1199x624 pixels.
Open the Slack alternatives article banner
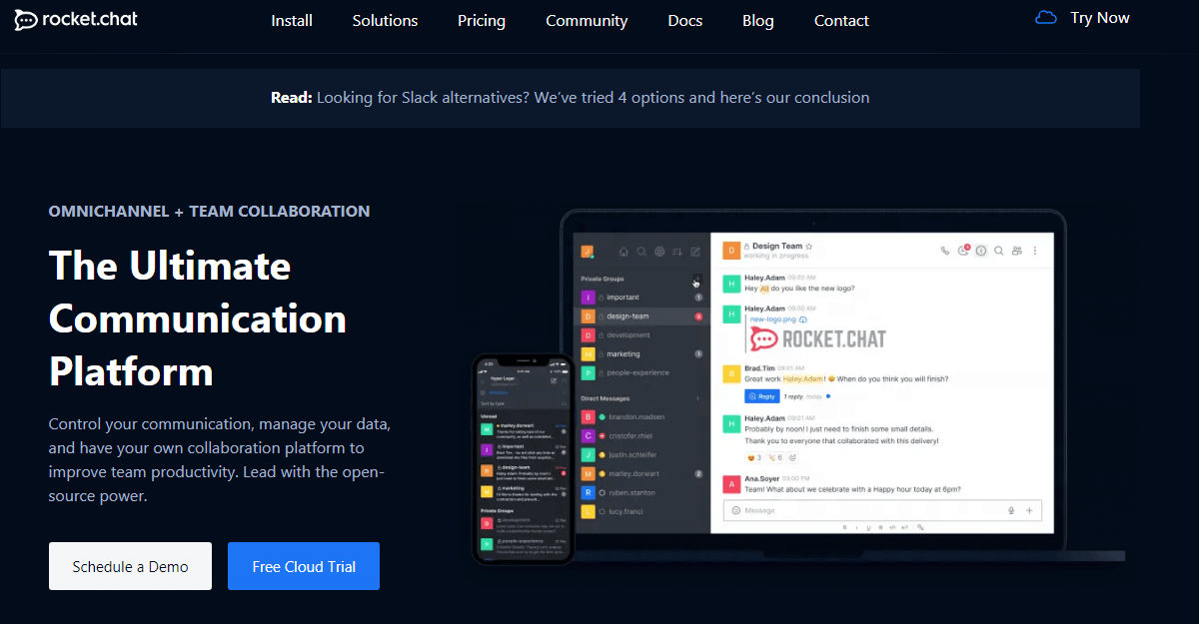(570, 98)
